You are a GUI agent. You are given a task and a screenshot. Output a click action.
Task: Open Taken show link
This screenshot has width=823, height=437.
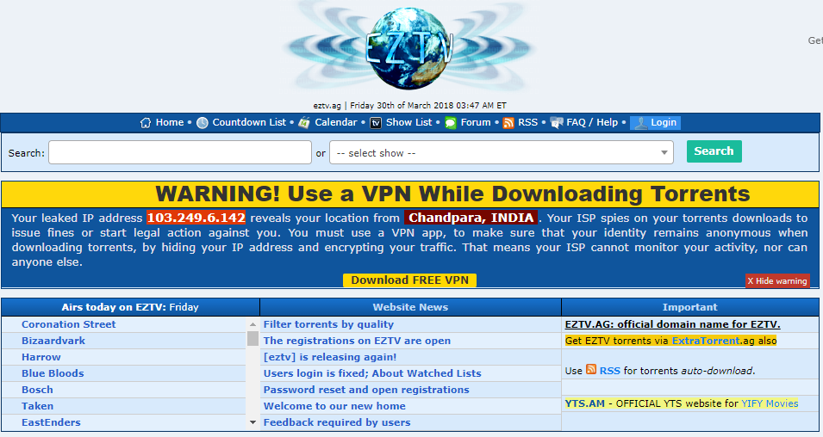pos(37,405)
